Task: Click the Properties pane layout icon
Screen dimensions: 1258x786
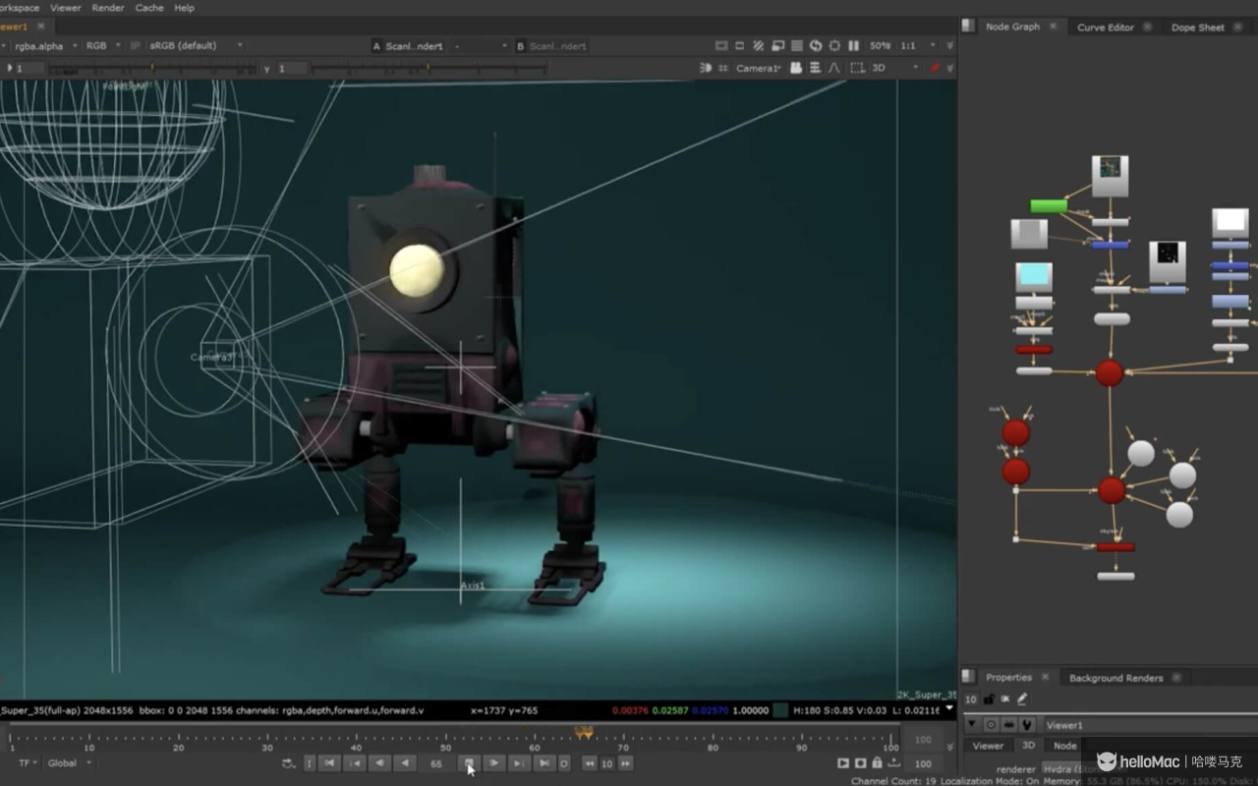Action: tap(969, 677)
